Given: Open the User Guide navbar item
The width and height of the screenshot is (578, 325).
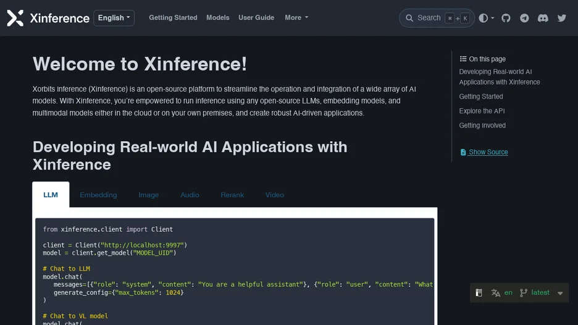Looking at the screenshot, I should point(256,18).
